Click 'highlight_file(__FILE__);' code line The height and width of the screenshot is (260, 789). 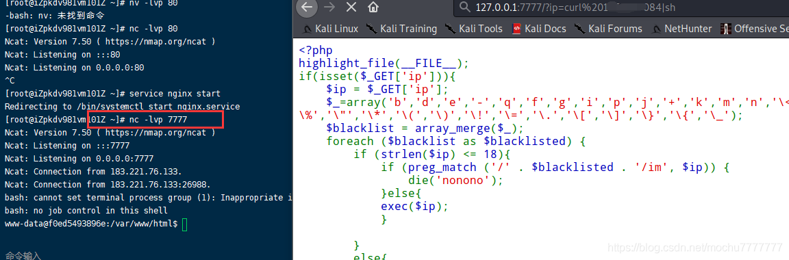coord(384,64)
